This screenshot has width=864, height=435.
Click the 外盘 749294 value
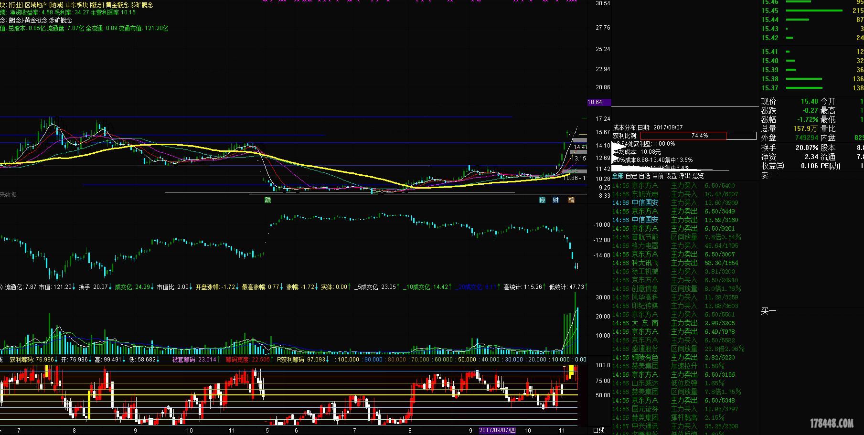pos(807,138)
